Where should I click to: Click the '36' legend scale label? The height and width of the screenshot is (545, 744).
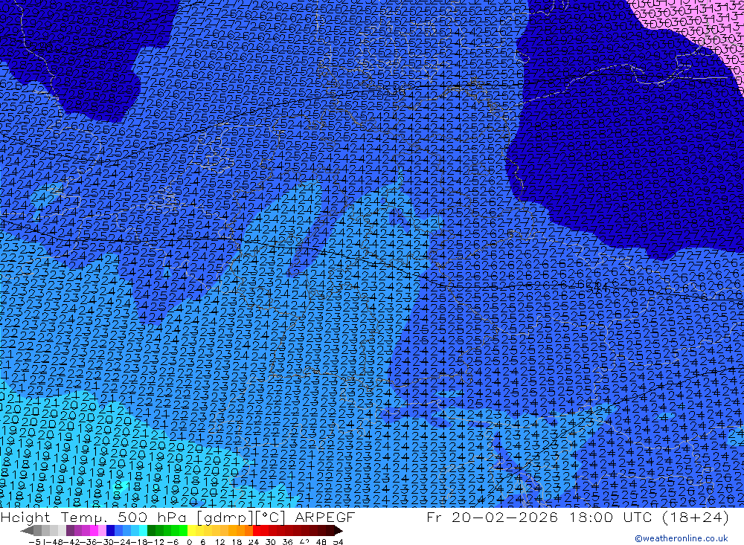click(x=287, y=542)
